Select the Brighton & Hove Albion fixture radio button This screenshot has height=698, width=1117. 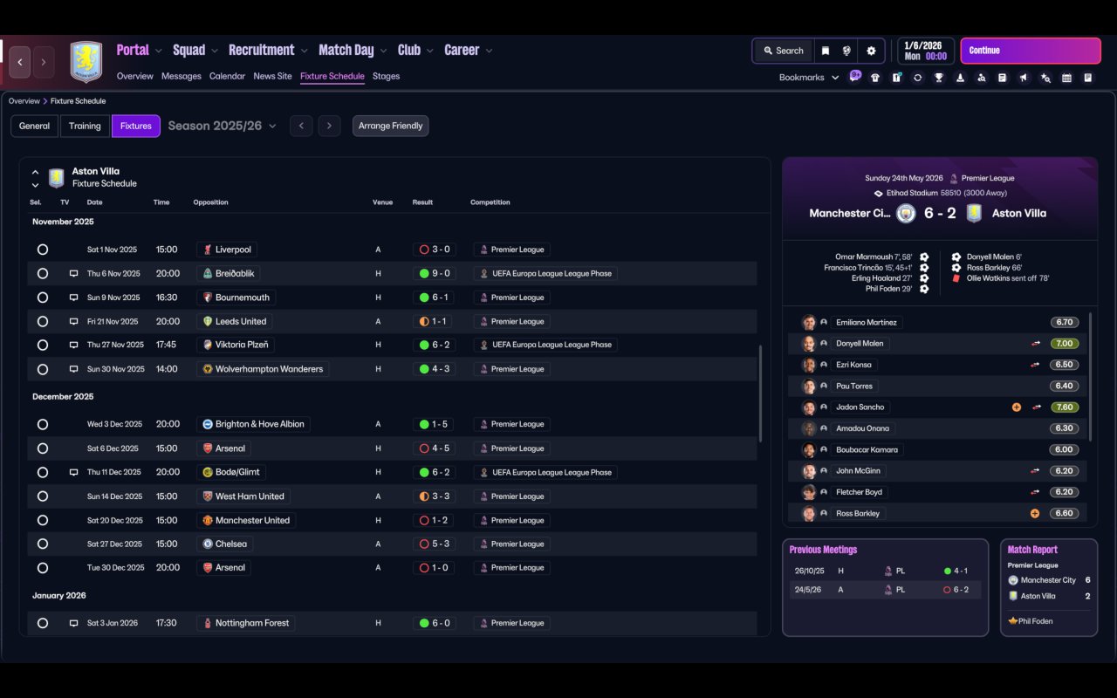(43, 424)
